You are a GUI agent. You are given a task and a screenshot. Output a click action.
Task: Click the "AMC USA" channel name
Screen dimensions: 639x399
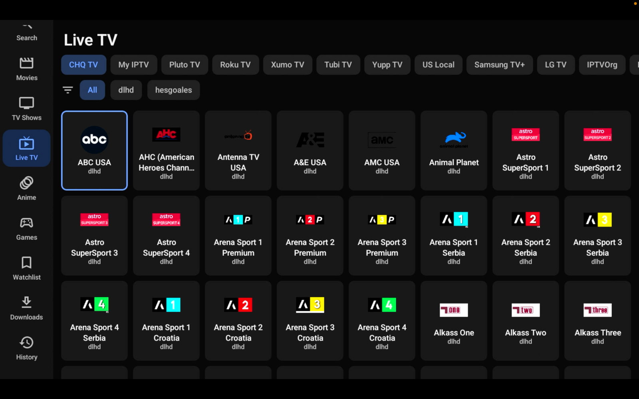382,162
